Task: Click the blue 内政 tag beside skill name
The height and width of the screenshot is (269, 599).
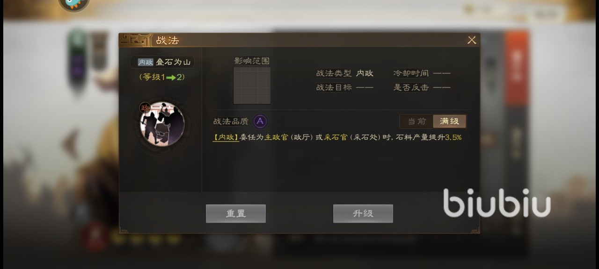Action: click(146, 62)
